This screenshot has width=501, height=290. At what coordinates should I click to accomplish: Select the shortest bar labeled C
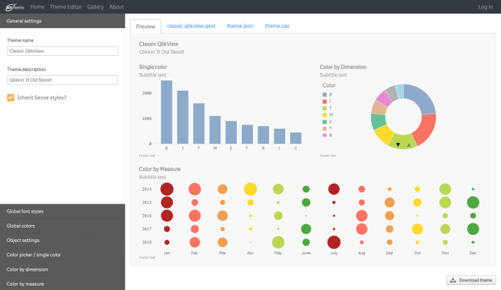(x=296, y=138)
